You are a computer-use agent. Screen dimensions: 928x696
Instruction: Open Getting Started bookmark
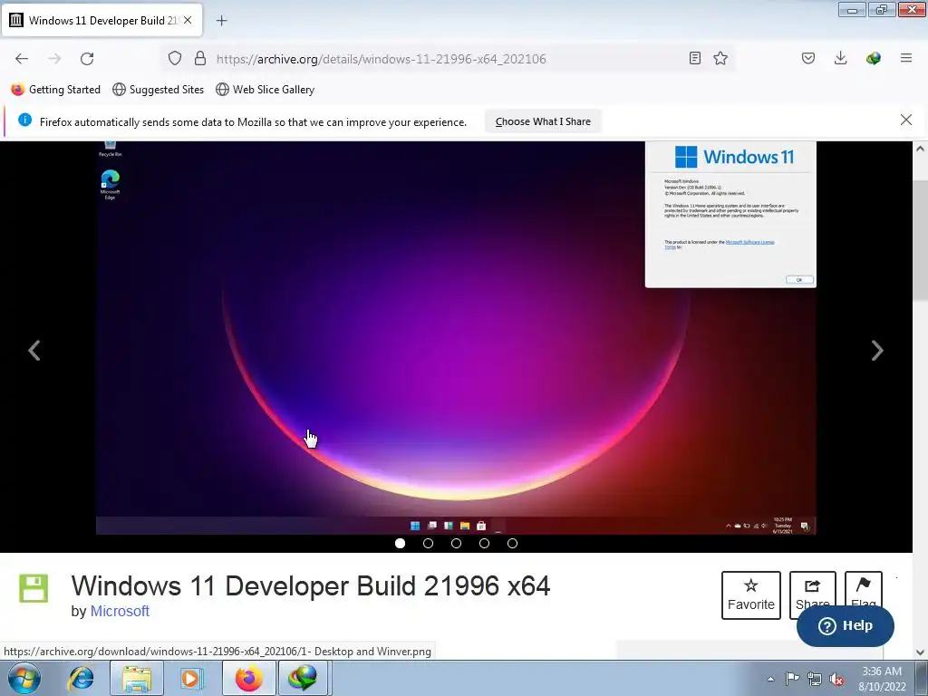(56, 90)
